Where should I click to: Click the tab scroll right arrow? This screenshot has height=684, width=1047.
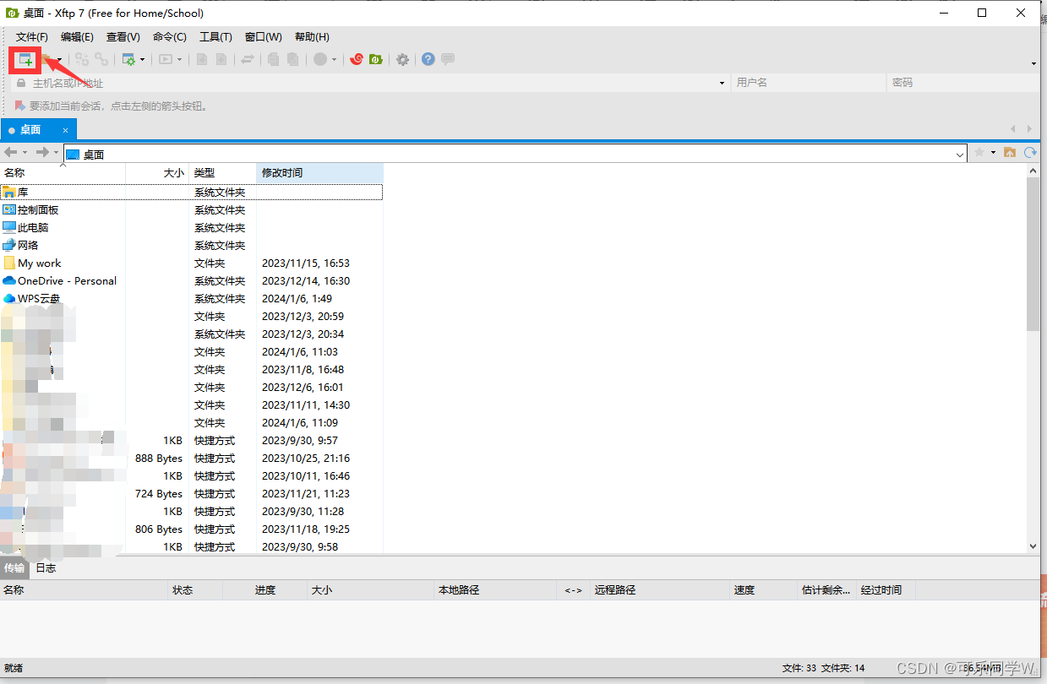pyautogui.click(x=1029, y=129)
